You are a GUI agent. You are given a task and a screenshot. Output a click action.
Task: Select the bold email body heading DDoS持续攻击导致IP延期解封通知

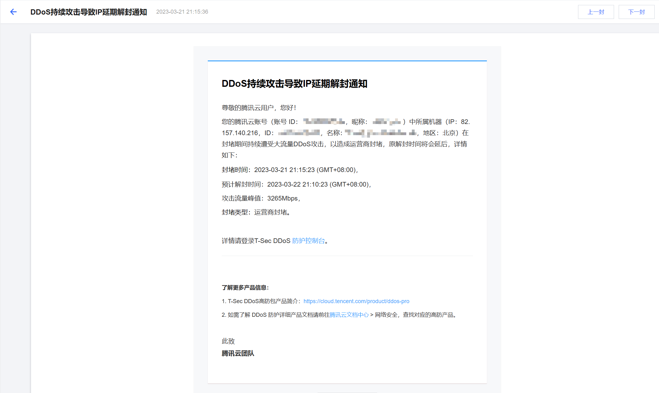pyautogui.click(x=295, y=84)
